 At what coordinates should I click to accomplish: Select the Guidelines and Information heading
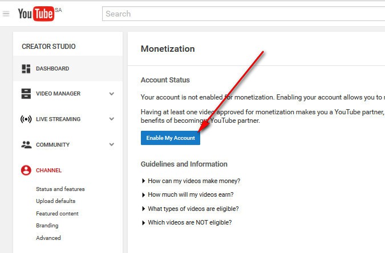tap(184, 164)
